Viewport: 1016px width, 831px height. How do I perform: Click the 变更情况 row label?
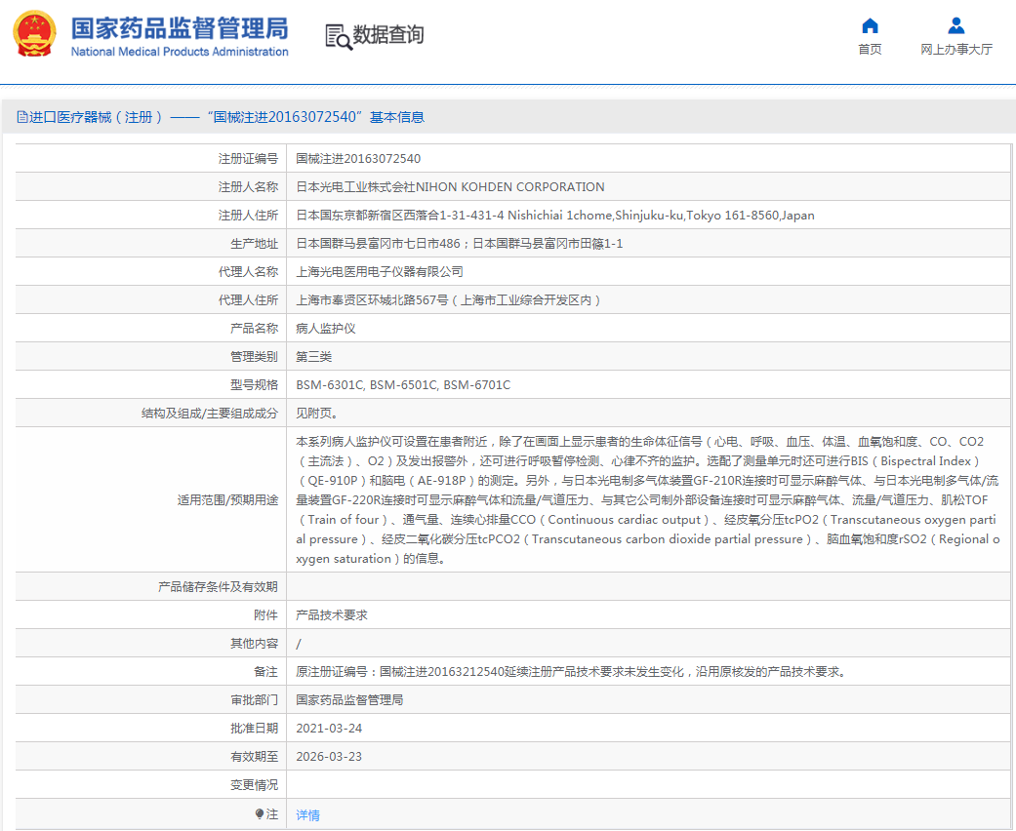[254, 785]
